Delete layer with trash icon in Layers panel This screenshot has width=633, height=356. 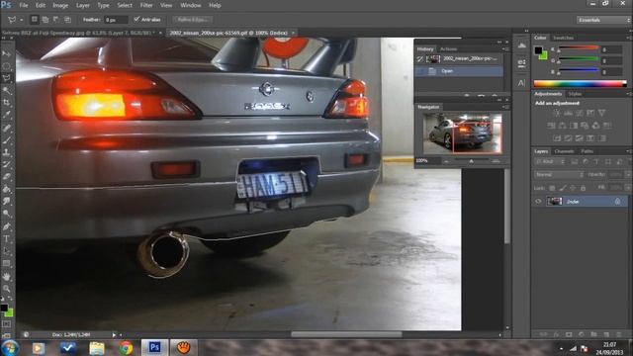tap(618, 334)
